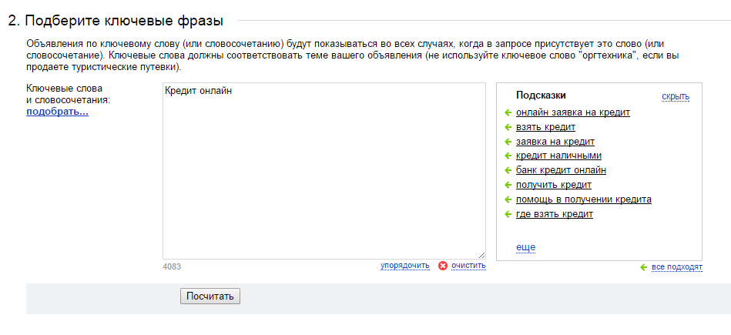Viewport: 731px width, 335px height.
Task: Click green arrow next to 'все подходят'
Action: pyautogui.click(x=644, y=267)
